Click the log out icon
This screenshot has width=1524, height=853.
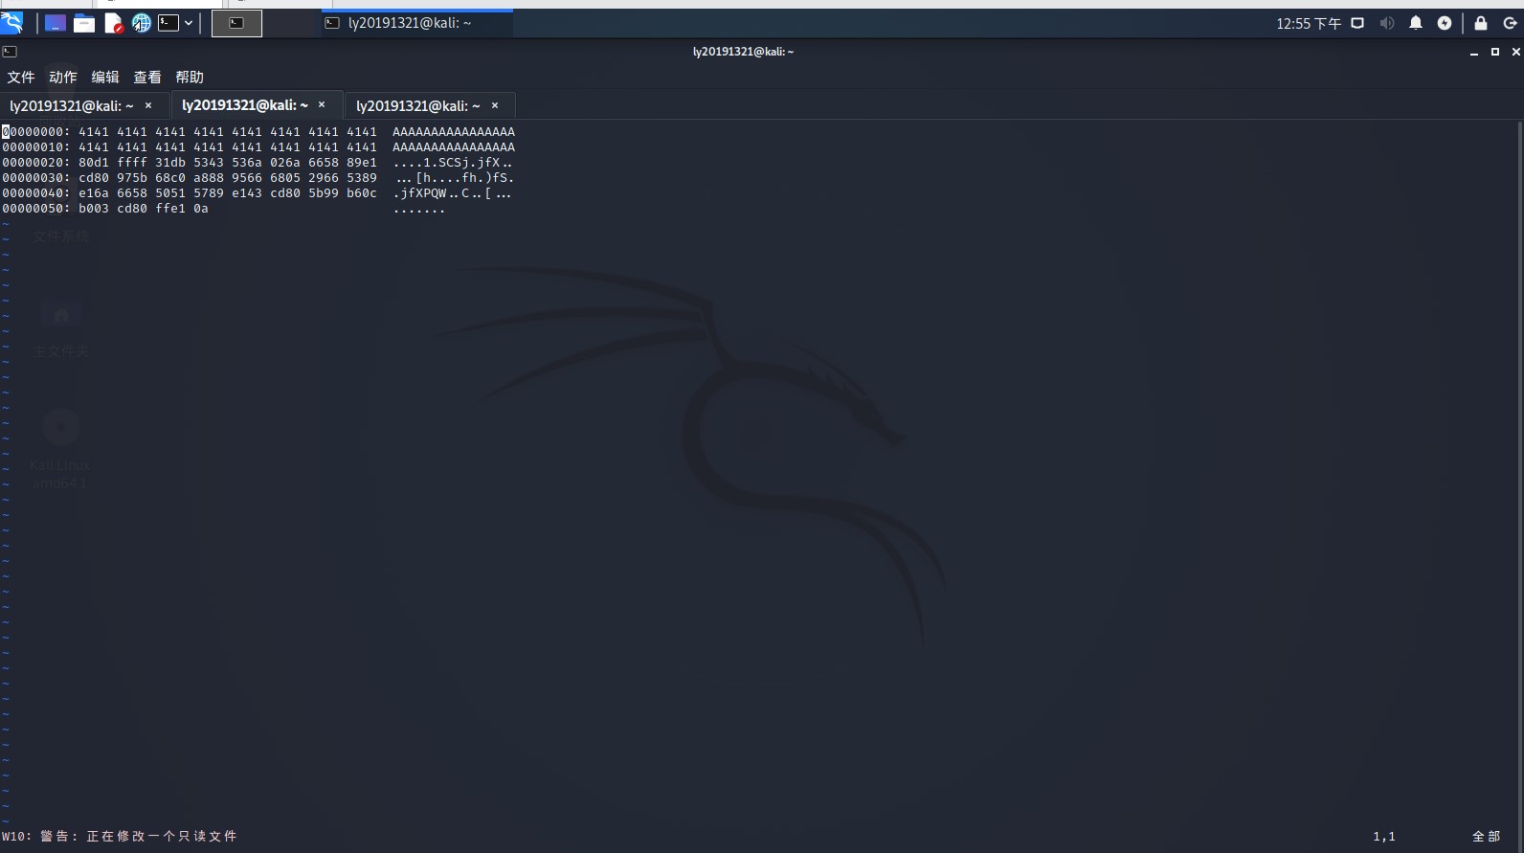pos(1510,23)
